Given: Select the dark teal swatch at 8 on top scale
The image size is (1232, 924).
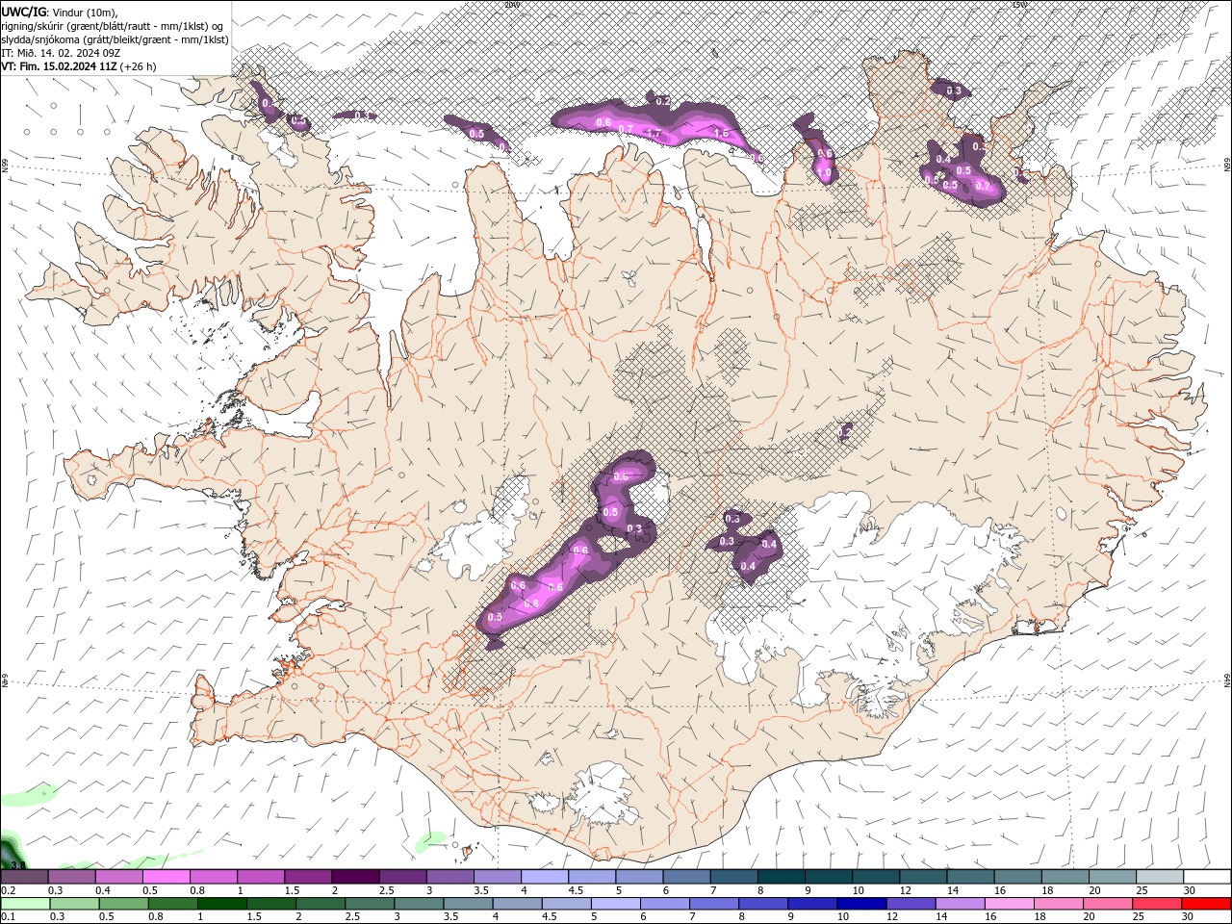Looking at the screenshot, I should (x=781, y=876).
